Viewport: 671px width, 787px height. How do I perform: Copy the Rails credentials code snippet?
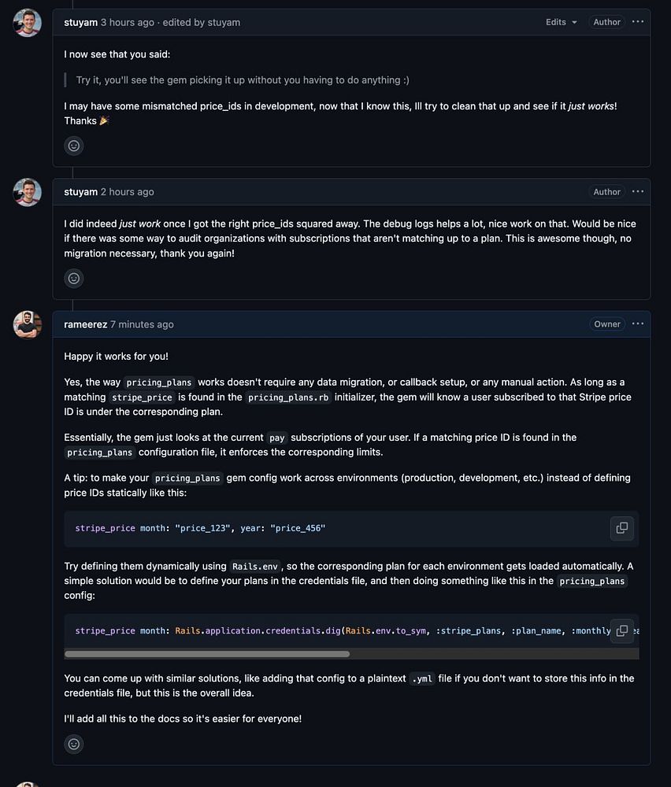621,630
